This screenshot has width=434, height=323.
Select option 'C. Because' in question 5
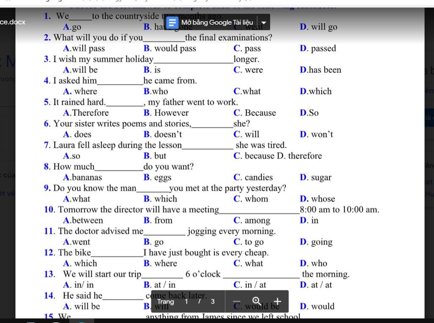[255, 113]
